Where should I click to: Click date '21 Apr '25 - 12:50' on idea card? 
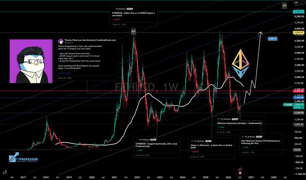[x=197, y=157]
